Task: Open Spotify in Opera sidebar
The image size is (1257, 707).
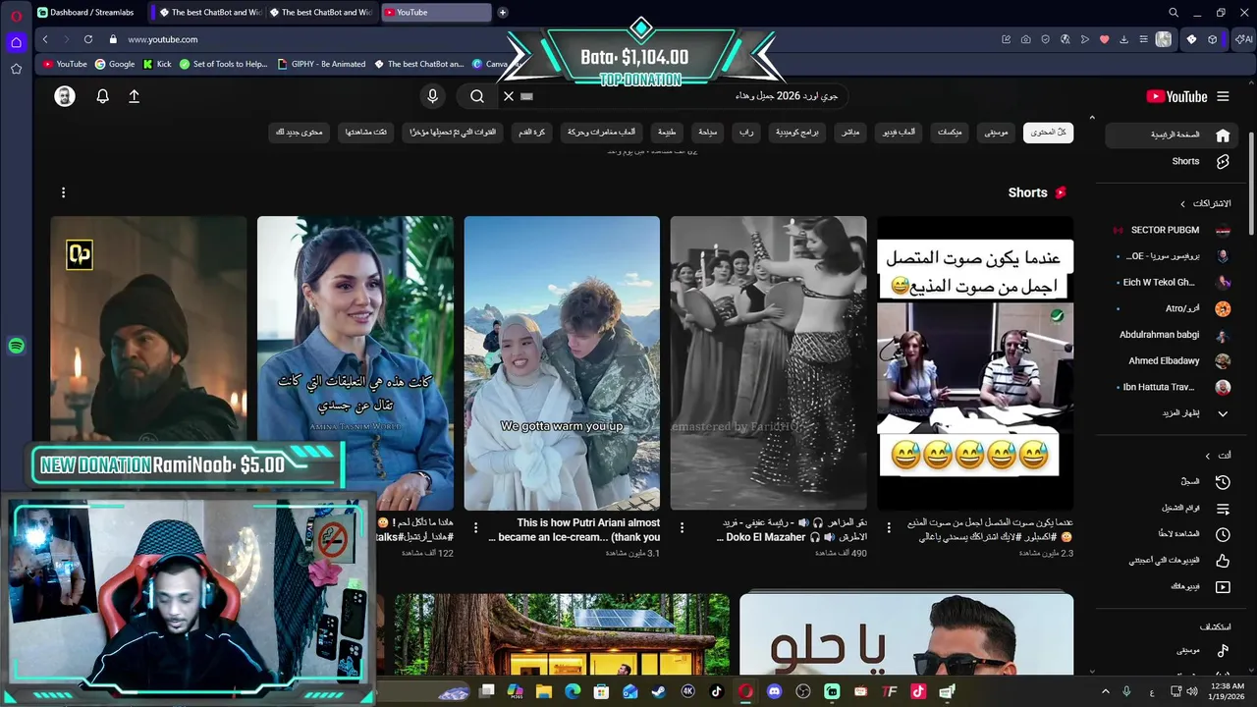Action: click(16, 346)
